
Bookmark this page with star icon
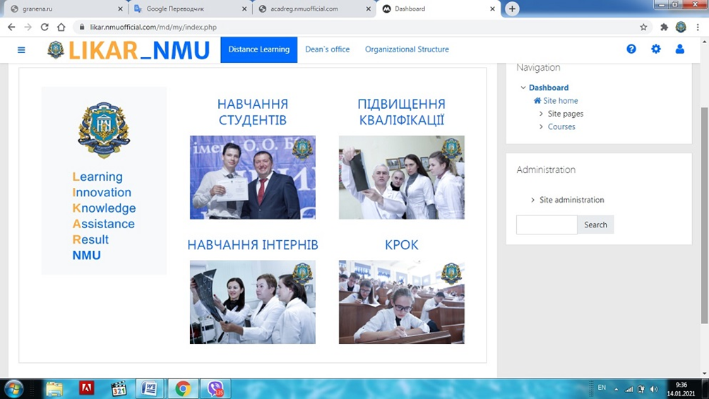click(x=643, y=28)
